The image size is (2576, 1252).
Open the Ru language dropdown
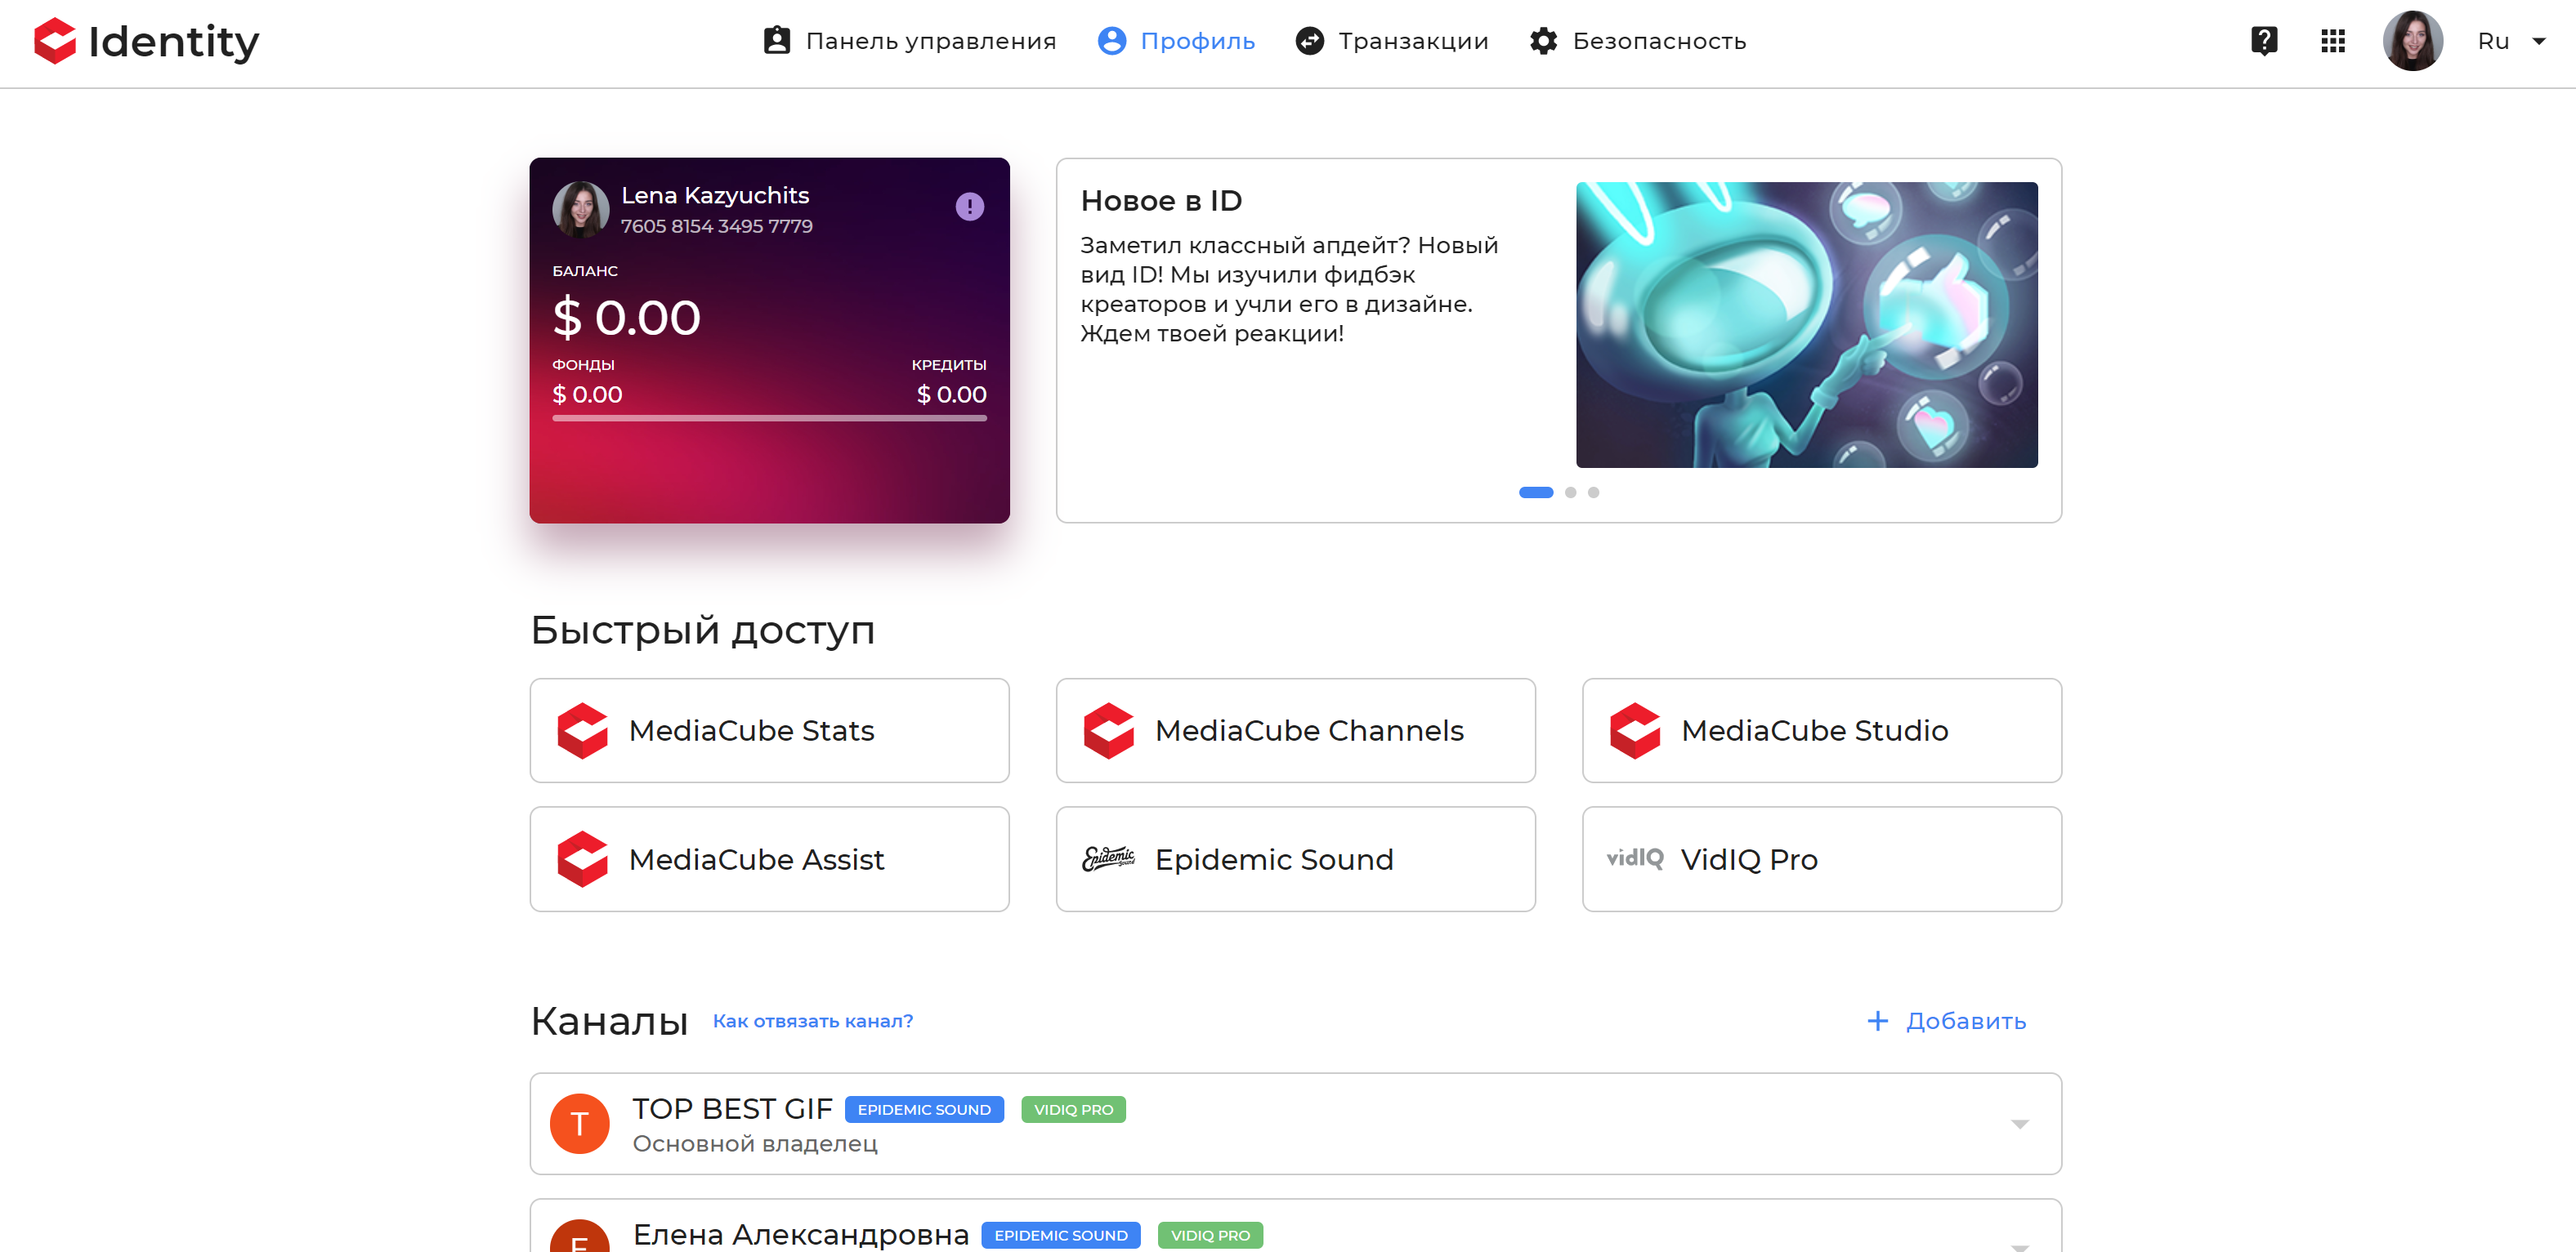point(2511,41)
